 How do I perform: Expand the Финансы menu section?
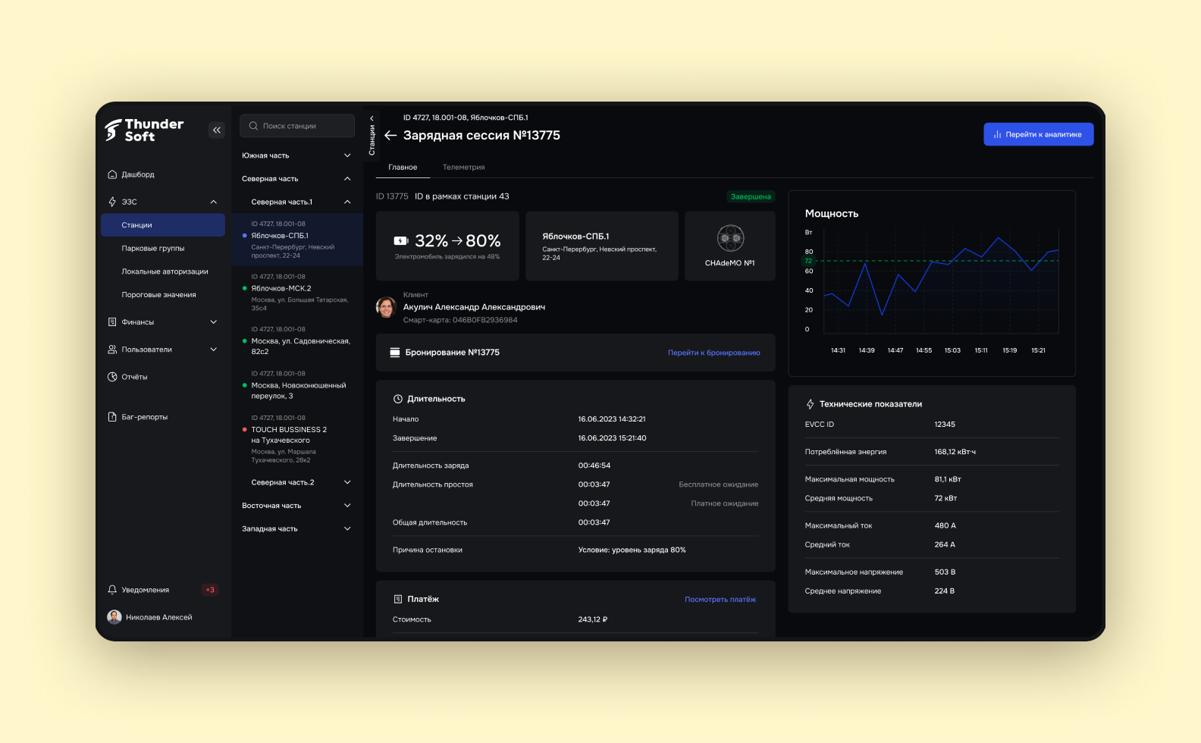pyautogui.click(x=213, y=322)
